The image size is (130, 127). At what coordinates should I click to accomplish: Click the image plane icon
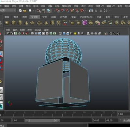pos(19,34)
